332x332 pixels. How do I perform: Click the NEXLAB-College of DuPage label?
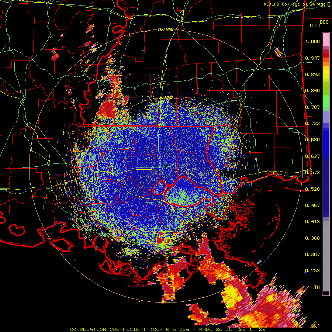[294, 4]
